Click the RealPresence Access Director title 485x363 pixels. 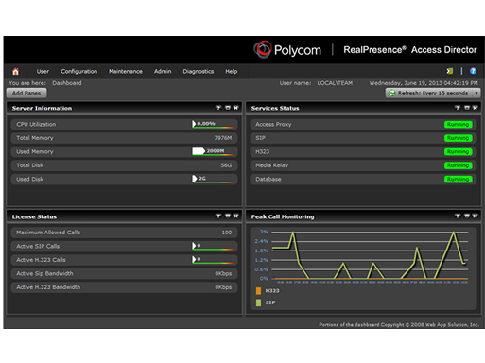[410, 50]
